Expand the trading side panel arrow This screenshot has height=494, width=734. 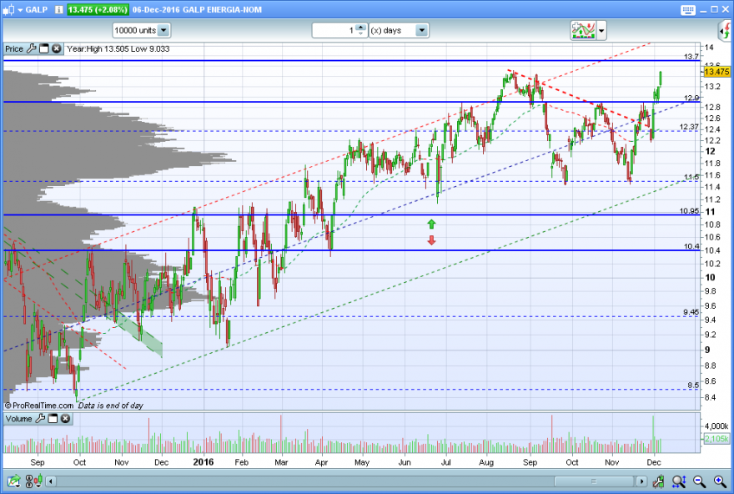[x=724, y=31]
